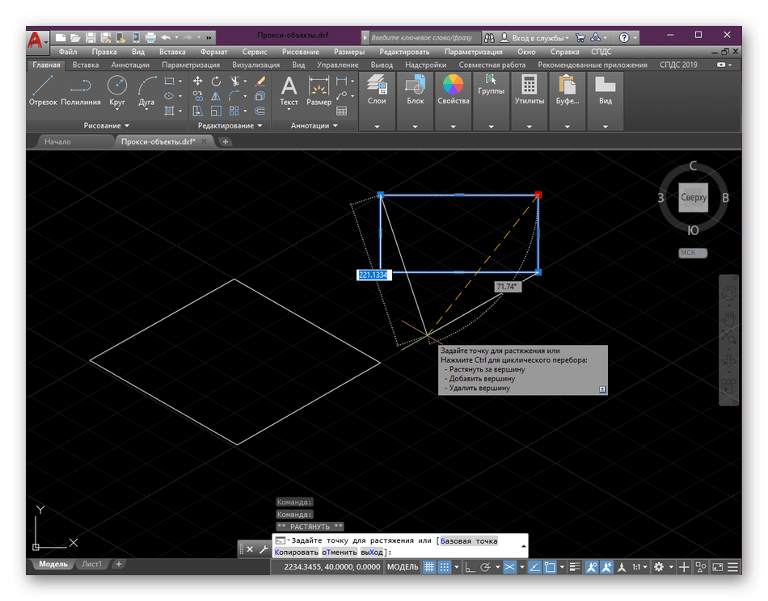This screenshot has height=601, width=768.
Task: Expand the Аннотации panel dropdown
Action: tap(314, 126)
